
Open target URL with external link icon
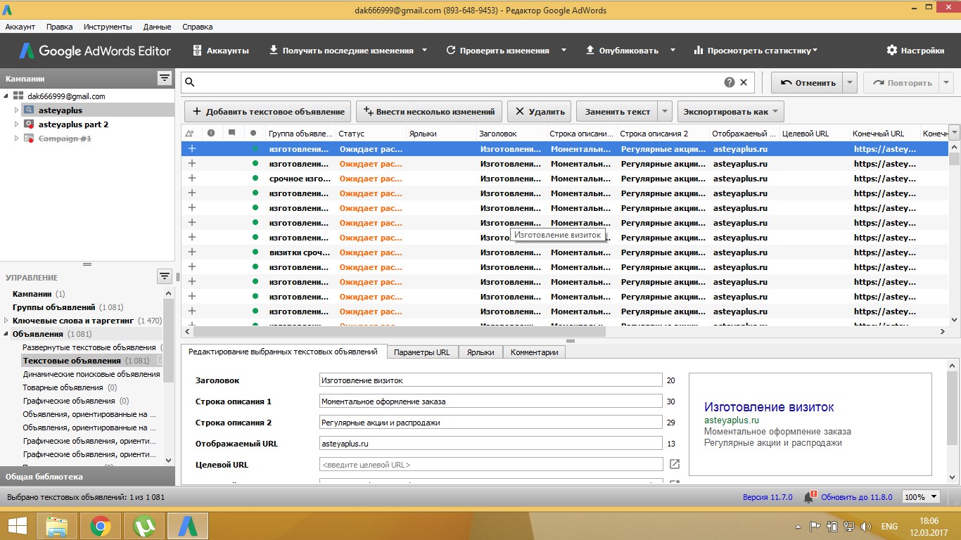pos(674,464)
